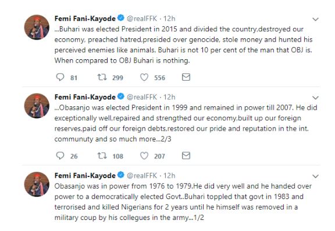Open Femi Fani-Kayode name on first tweet
This screenshot has width=335, height=231.
tap(85, 19)
